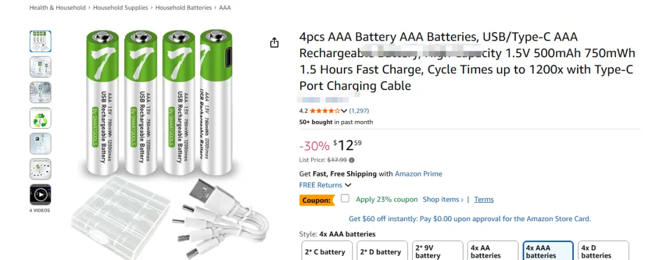Show the second product image thumbnail
645x260 pixels.
tap(41, 67)
